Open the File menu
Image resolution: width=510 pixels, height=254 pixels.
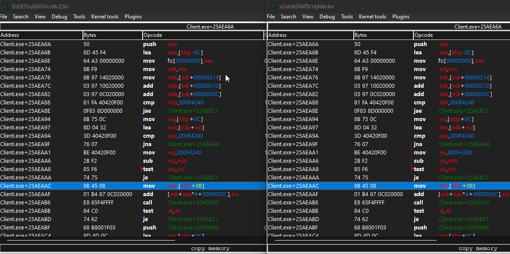4,16
